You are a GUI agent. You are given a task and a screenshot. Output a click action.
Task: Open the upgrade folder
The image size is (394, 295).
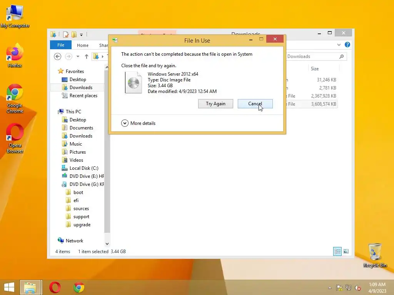point(78,224)
